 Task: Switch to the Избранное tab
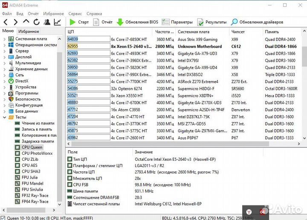pos(29,31)
